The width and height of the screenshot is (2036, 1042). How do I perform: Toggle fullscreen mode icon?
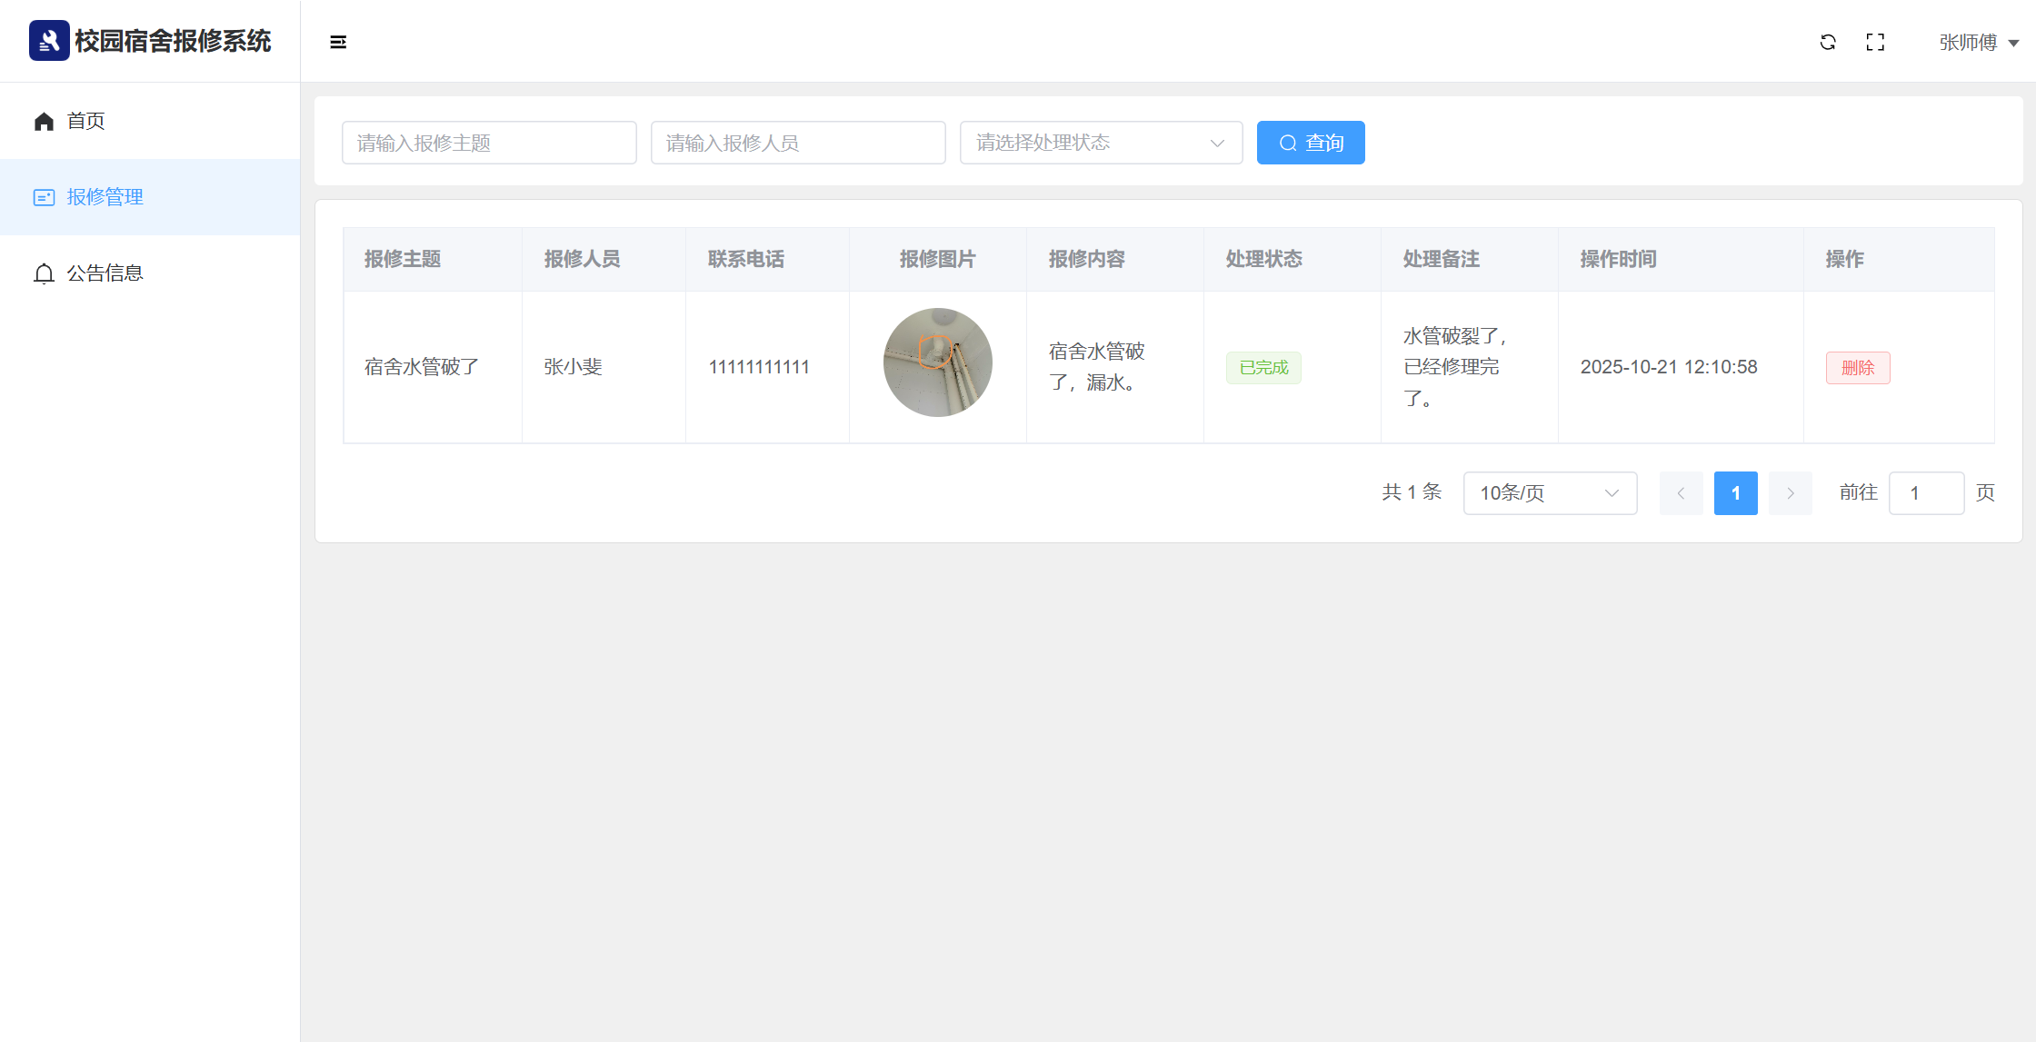pos(1875,42)
